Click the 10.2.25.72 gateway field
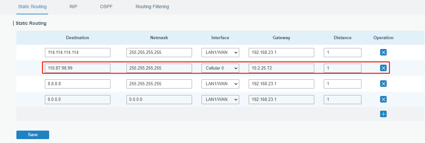 pyautogui.click(x=281, y=68)
